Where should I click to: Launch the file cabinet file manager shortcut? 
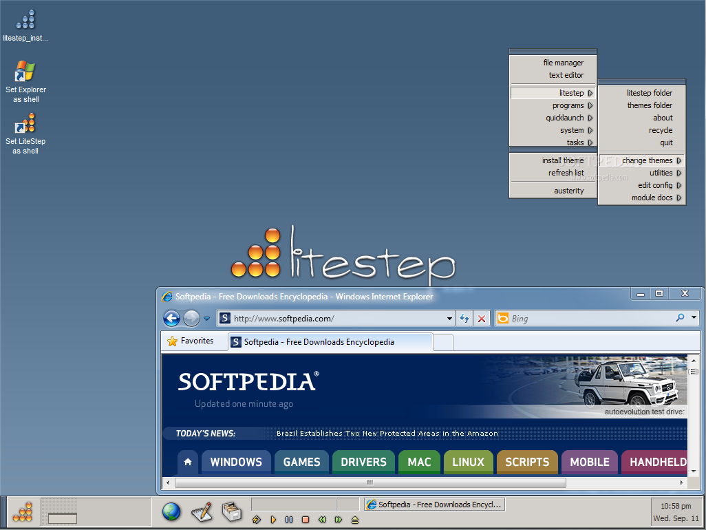pyautogui.click(x=232, y=511)
